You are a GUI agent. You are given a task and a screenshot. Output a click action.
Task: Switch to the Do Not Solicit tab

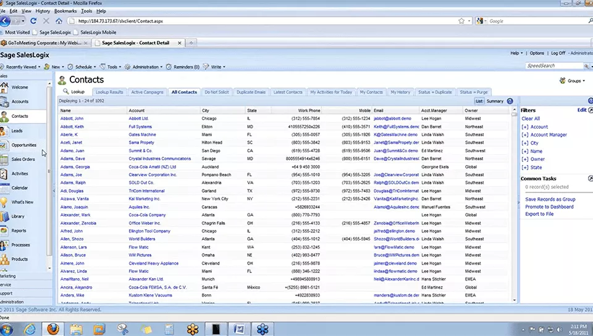click(x=217, y=92)
